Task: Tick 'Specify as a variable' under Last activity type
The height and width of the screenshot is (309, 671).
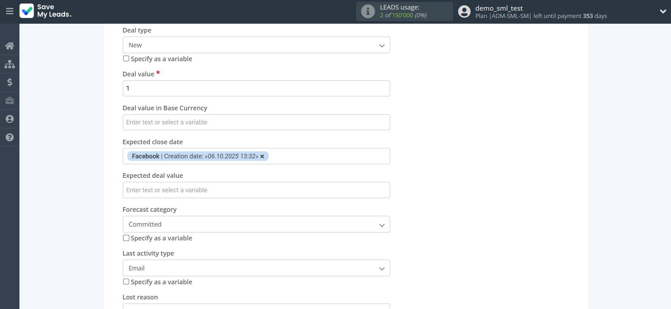Action: [x=126, y=282]
